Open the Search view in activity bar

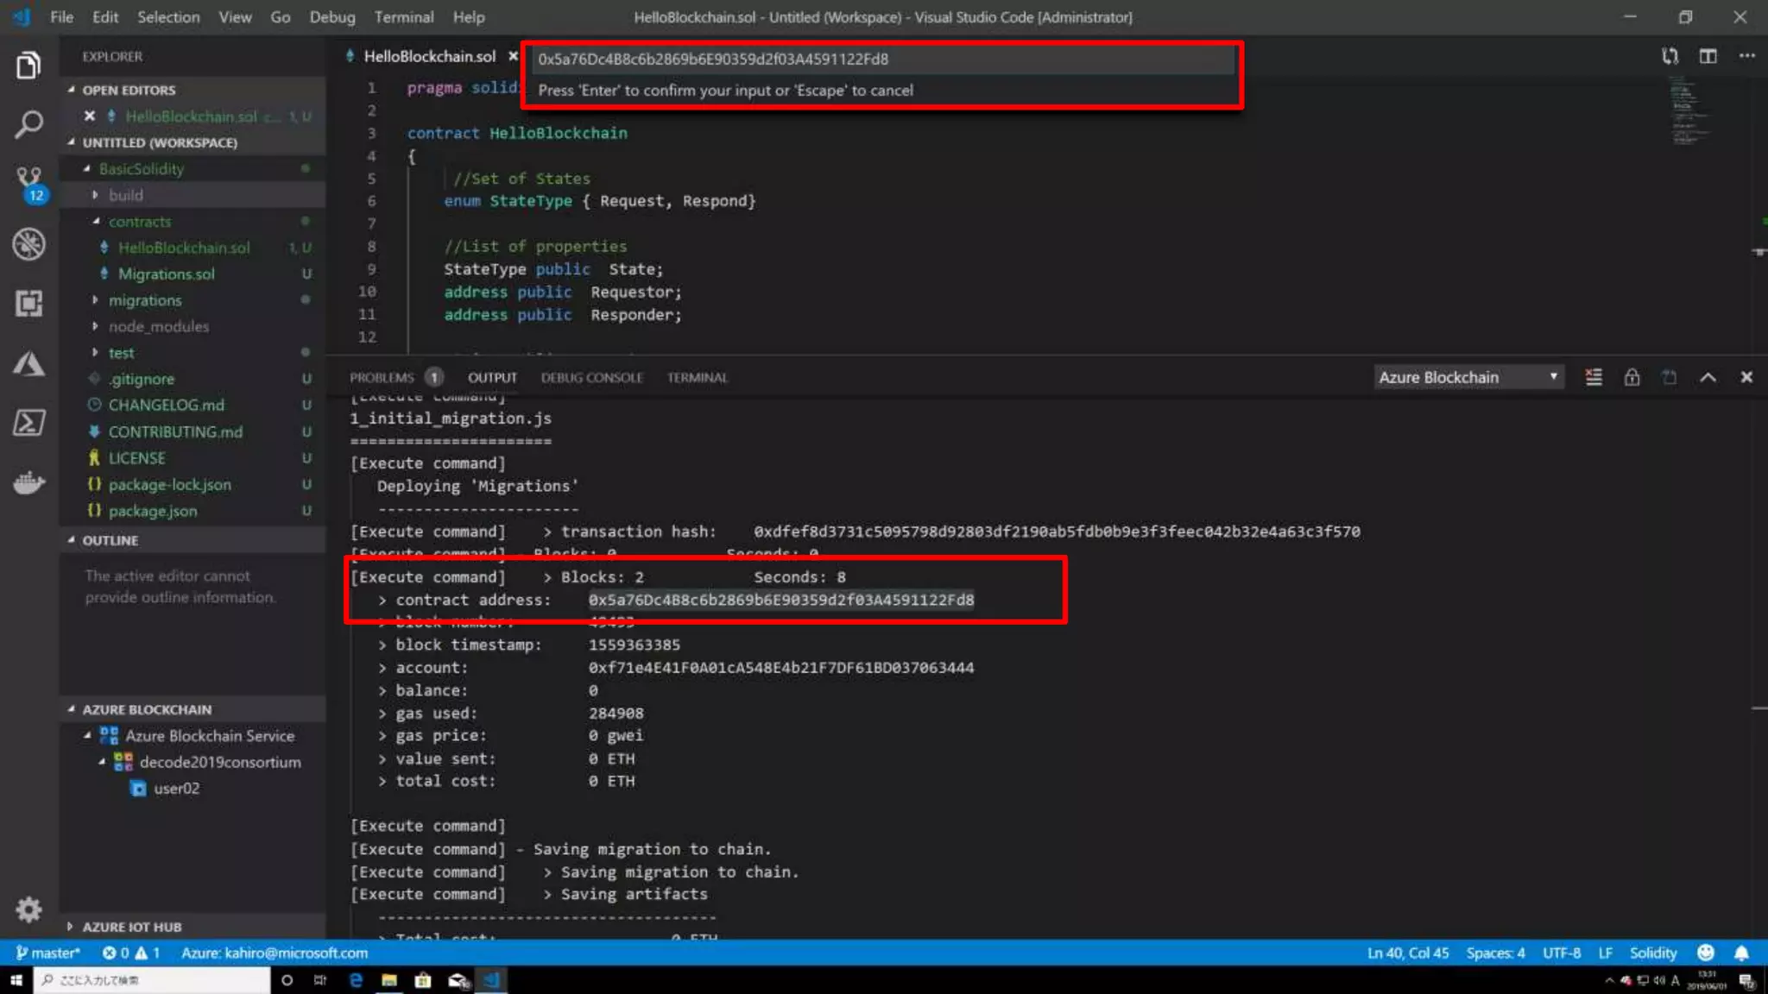click(x=28, y=124)
